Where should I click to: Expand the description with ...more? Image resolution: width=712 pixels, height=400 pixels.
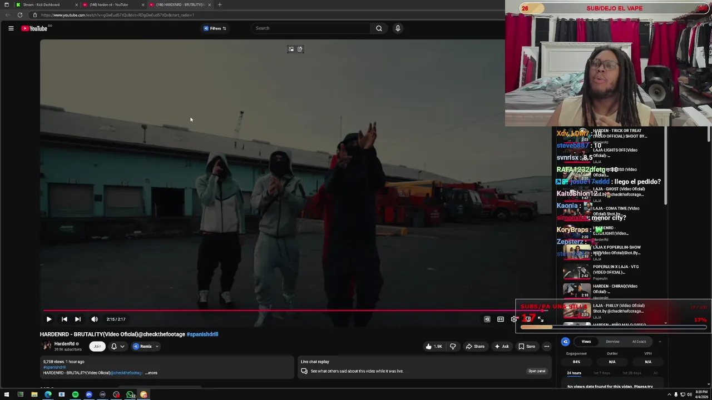tap(151, 373)
